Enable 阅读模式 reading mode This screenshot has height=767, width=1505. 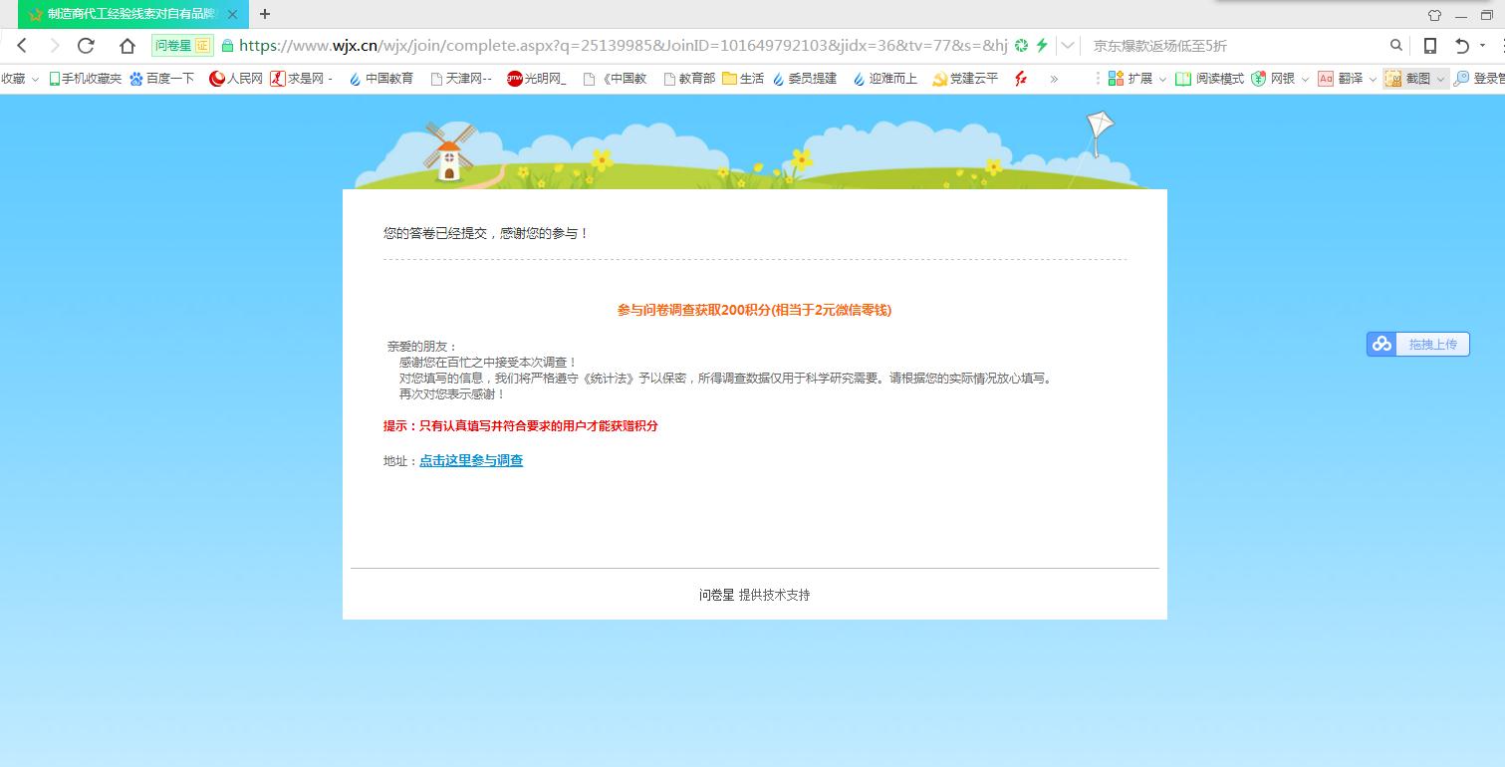1209,79
